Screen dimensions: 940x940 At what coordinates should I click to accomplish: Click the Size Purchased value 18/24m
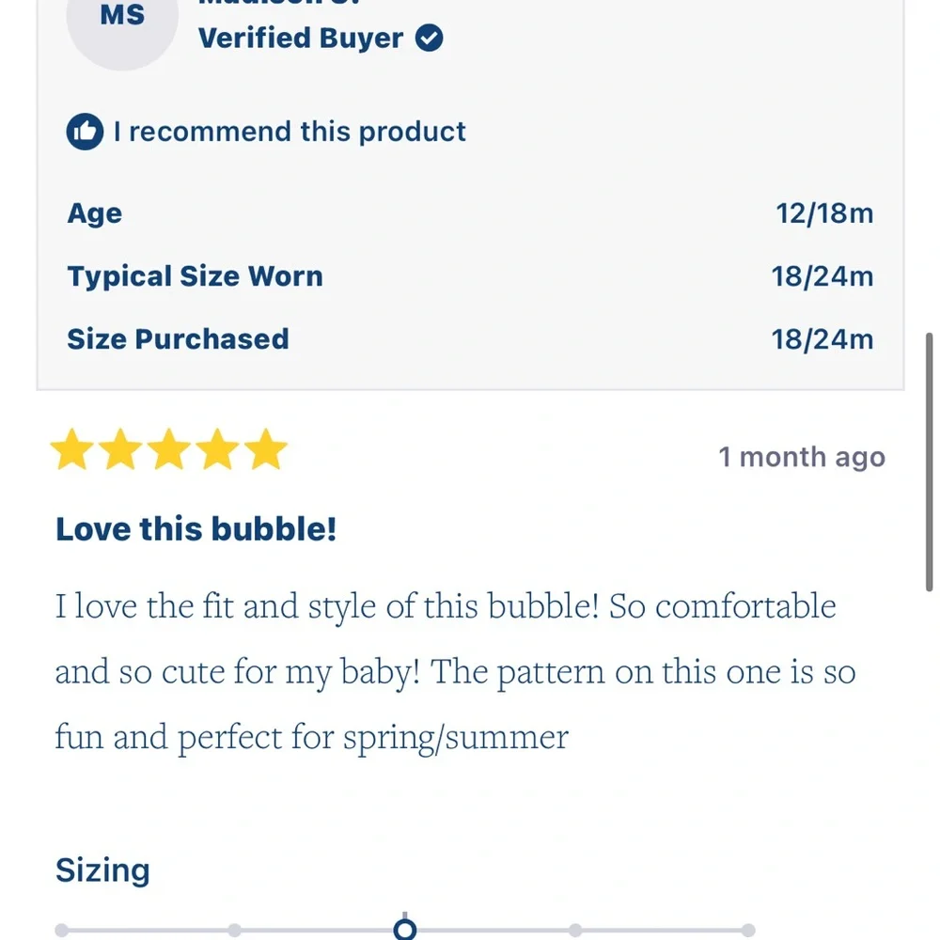point(822,339)
